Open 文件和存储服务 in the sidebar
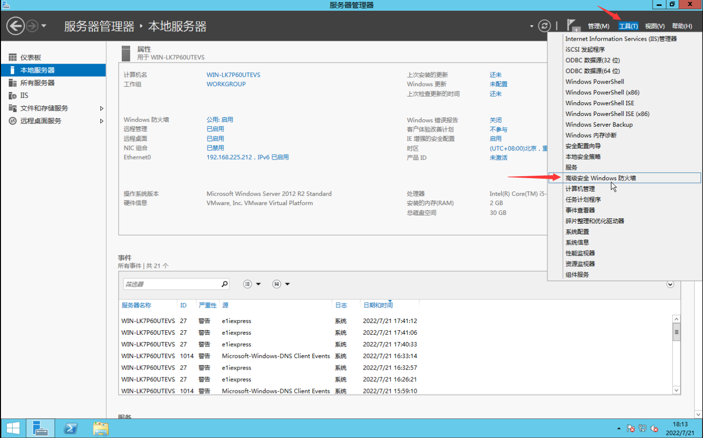This screenshot has width=703, height=438. coord(53,109)
